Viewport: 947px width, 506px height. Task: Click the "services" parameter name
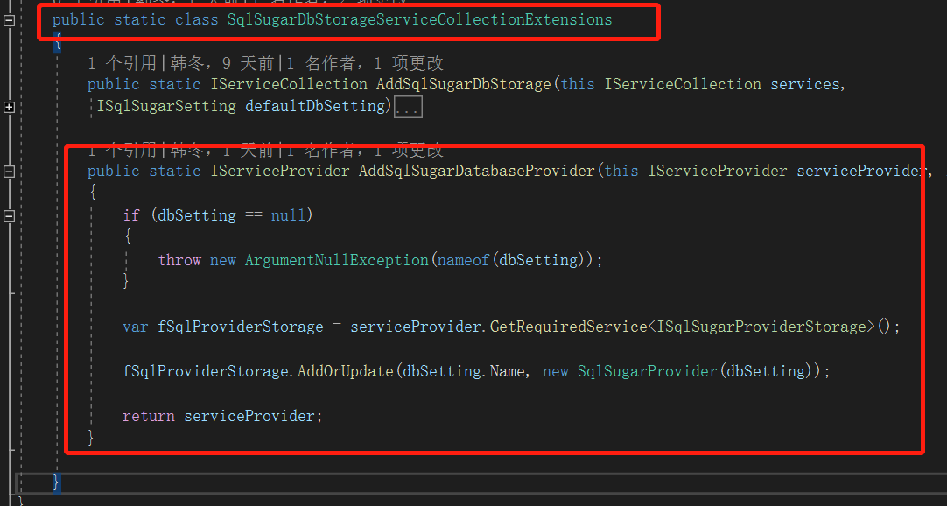tap(805, 85)
